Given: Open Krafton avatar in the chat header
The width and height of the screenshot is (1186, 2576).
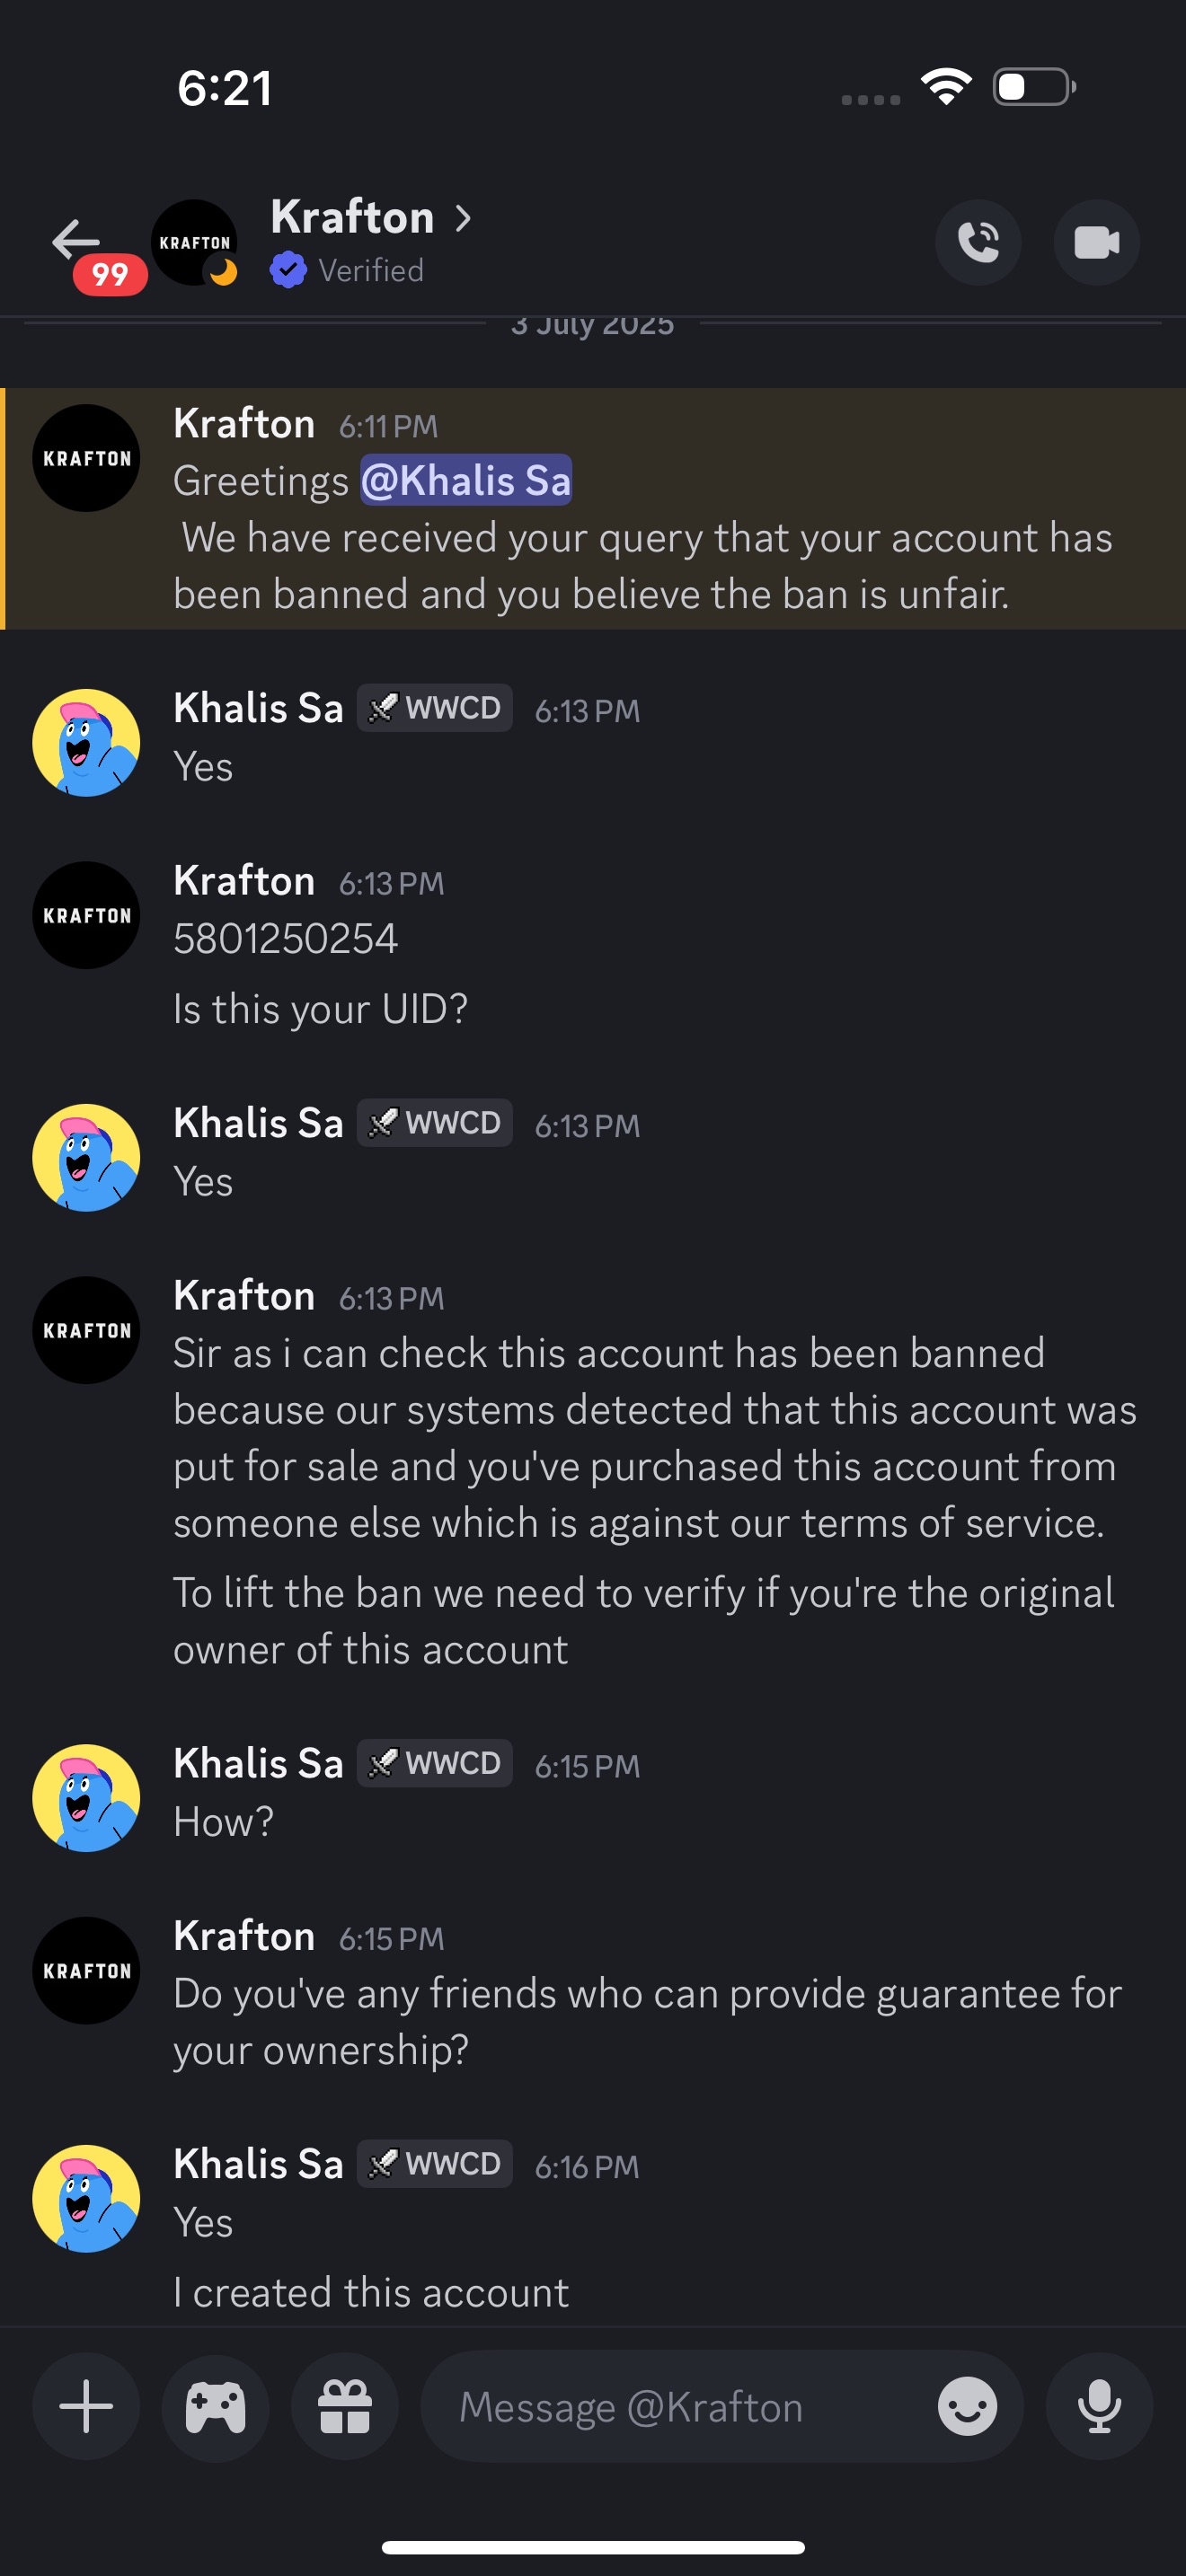Looking at the screenshot, I should click(x=194, y=242).
